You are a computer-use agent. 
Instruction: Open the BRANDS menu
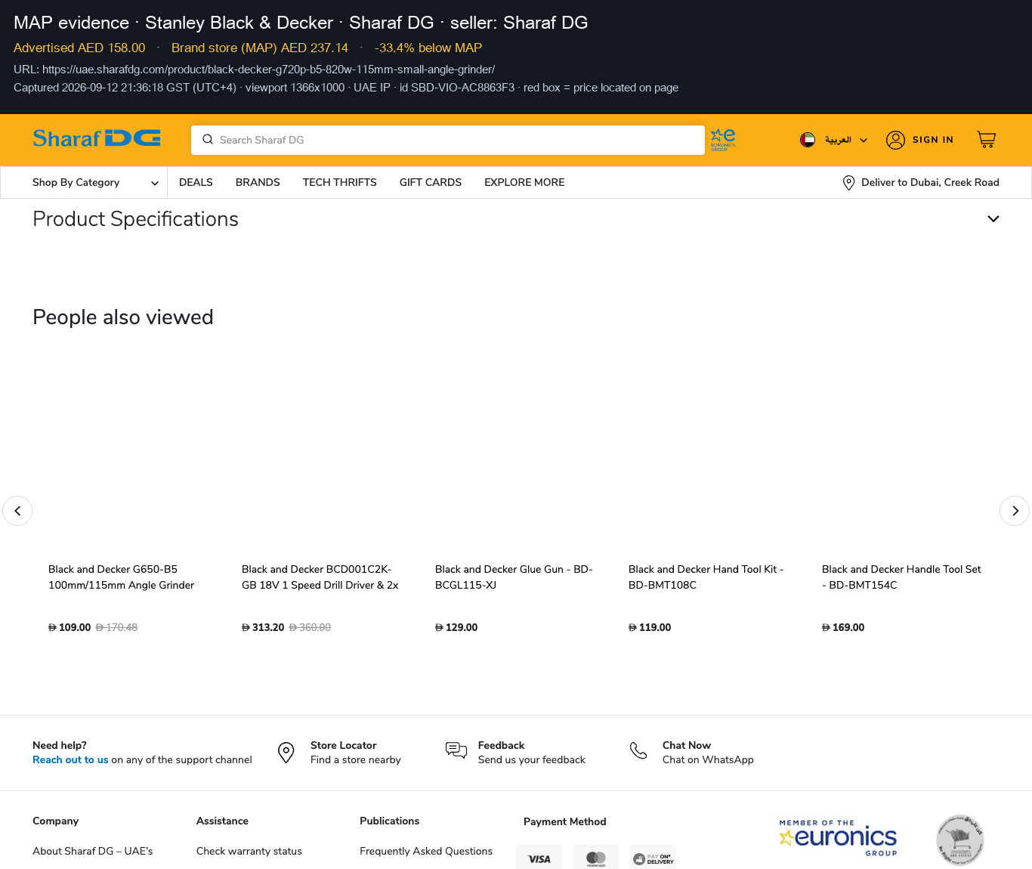[x=258, y=183]
